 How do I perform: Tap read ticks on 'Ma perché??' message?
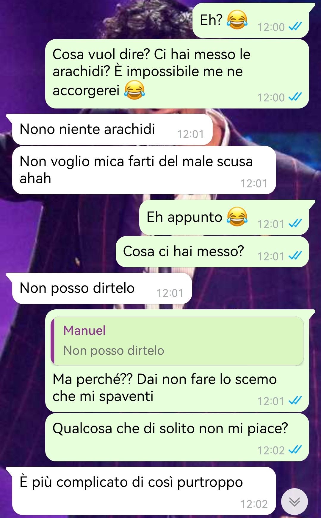coord(295,401)
